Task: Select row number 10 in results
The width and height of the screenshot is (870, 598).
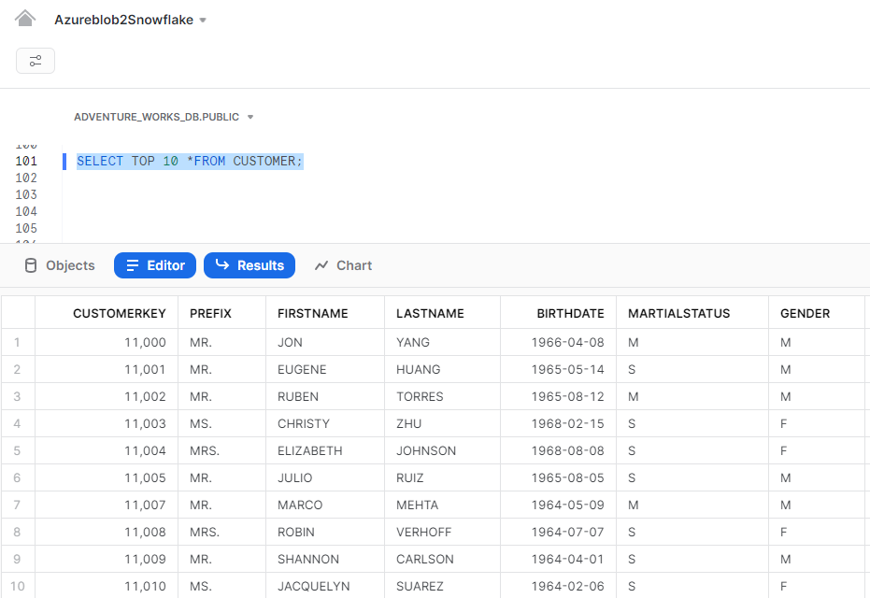Action: [x=18, y=586]
